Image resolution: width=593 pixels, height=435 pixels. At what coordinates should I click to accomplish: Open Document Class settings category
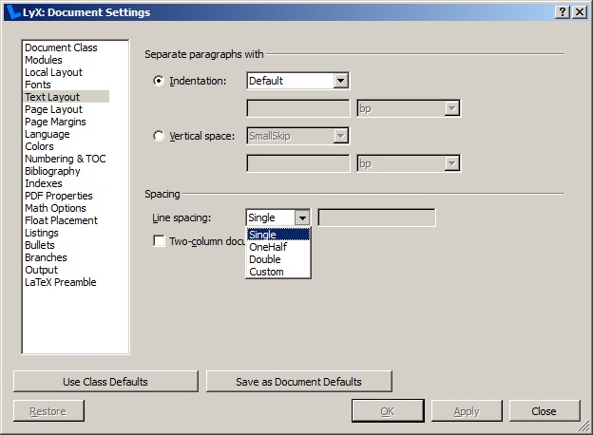click(61, 47)
